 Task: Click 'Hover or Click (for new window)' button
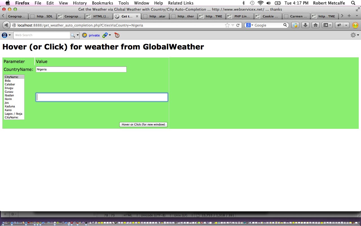pyautogui.click(x=143, y=124)
